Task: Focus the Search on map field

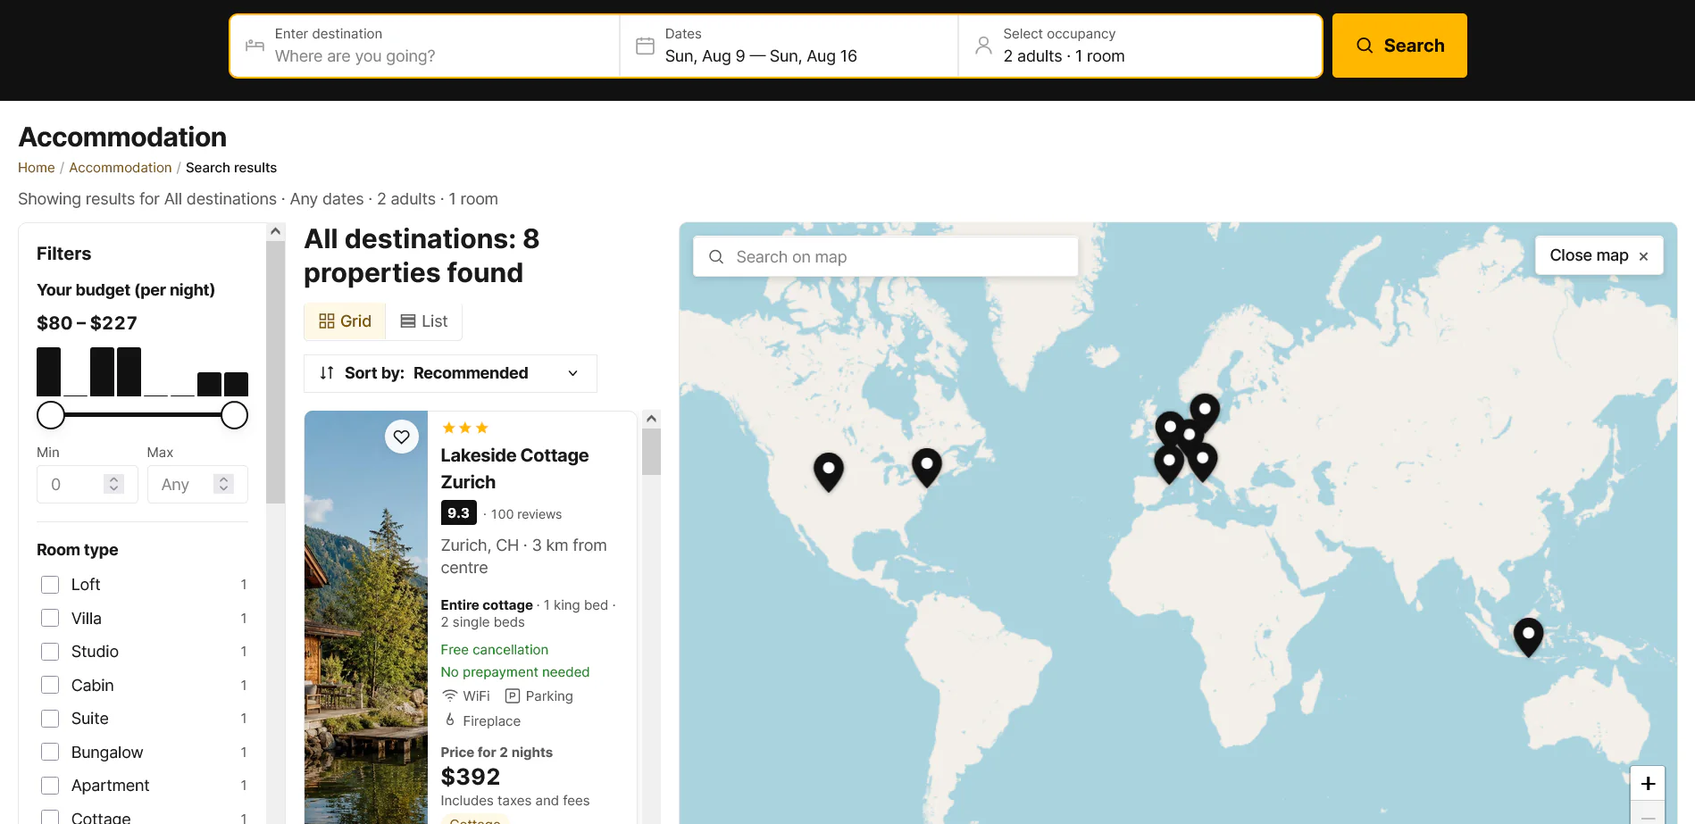Action: pyautogui.click(x=886, y=257)
